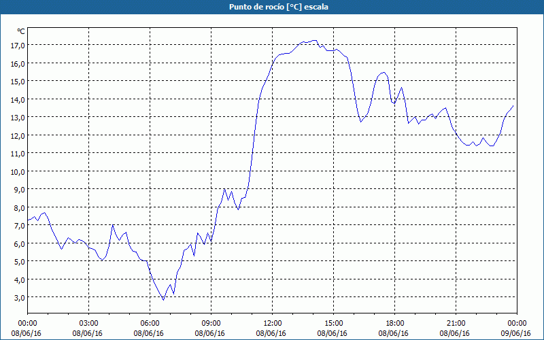Viewport: 544px width, 340px height.
Task: Click the 4,0 y-axis tick label
Action: (19, 280)
